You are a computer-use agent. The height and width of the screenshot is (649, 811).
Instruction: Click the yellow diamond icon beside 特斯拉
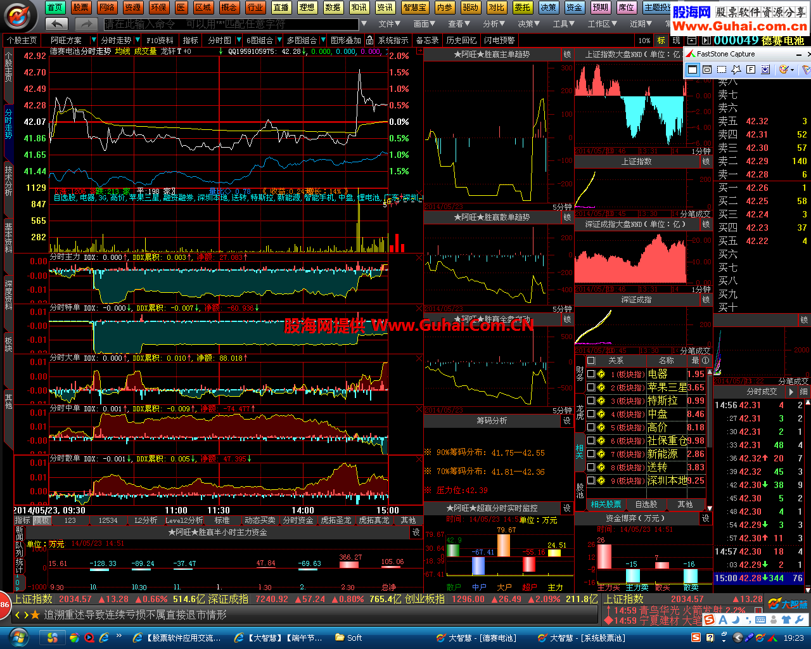601,401
